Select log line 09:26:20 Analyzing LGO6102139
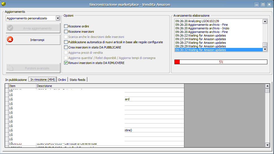274x154 pixels. point(219,21)
